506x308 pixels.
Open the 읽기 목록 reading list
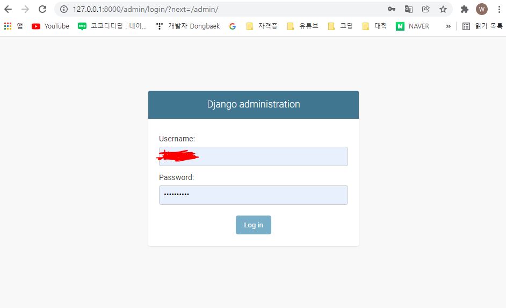click(482, 26)
